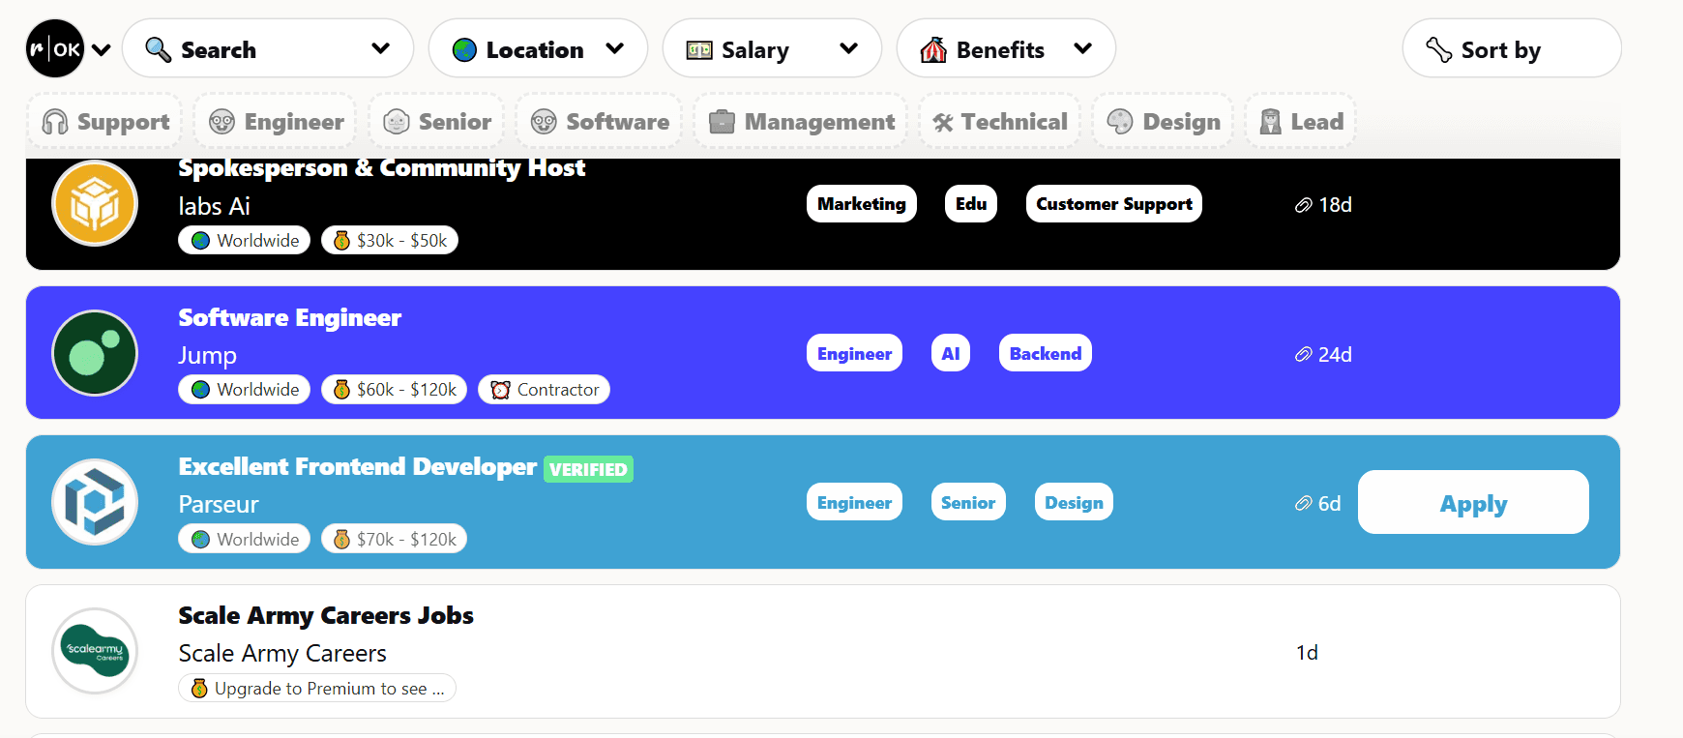The height and width of the screenshot is (738, 1683).
Task: Click the $30k - $50k salary badge
Action: click(390, 240)
